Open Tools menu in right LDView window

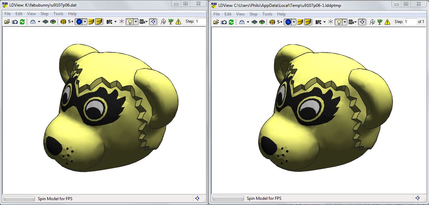(x=268, y=14)
